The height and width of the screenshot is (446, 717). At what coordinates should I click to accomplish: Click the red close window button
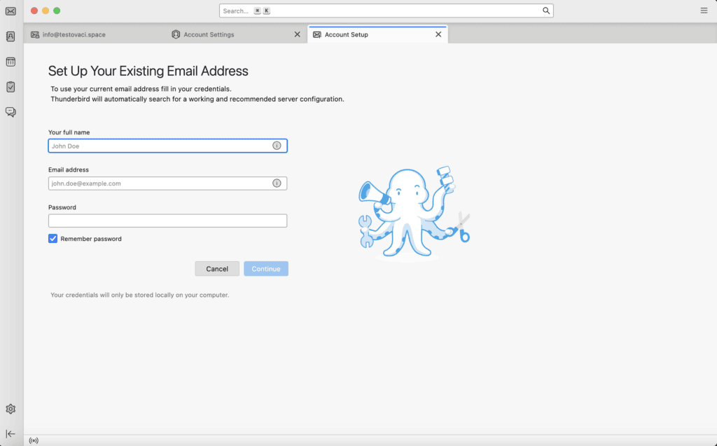coord(34,11)
